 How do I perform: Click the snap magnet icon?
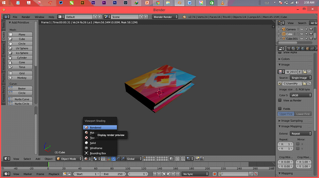(x=183, y=159)
